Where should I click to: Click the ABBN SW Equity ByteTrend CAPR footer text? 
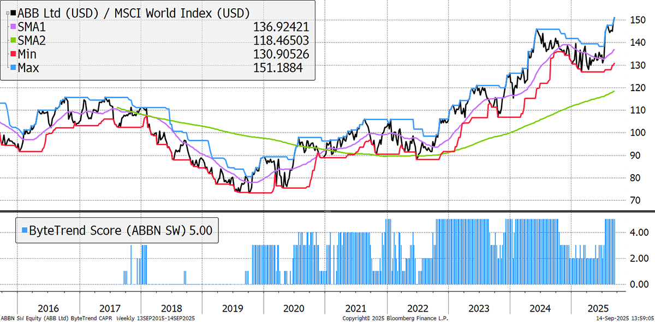click(98, 318)
